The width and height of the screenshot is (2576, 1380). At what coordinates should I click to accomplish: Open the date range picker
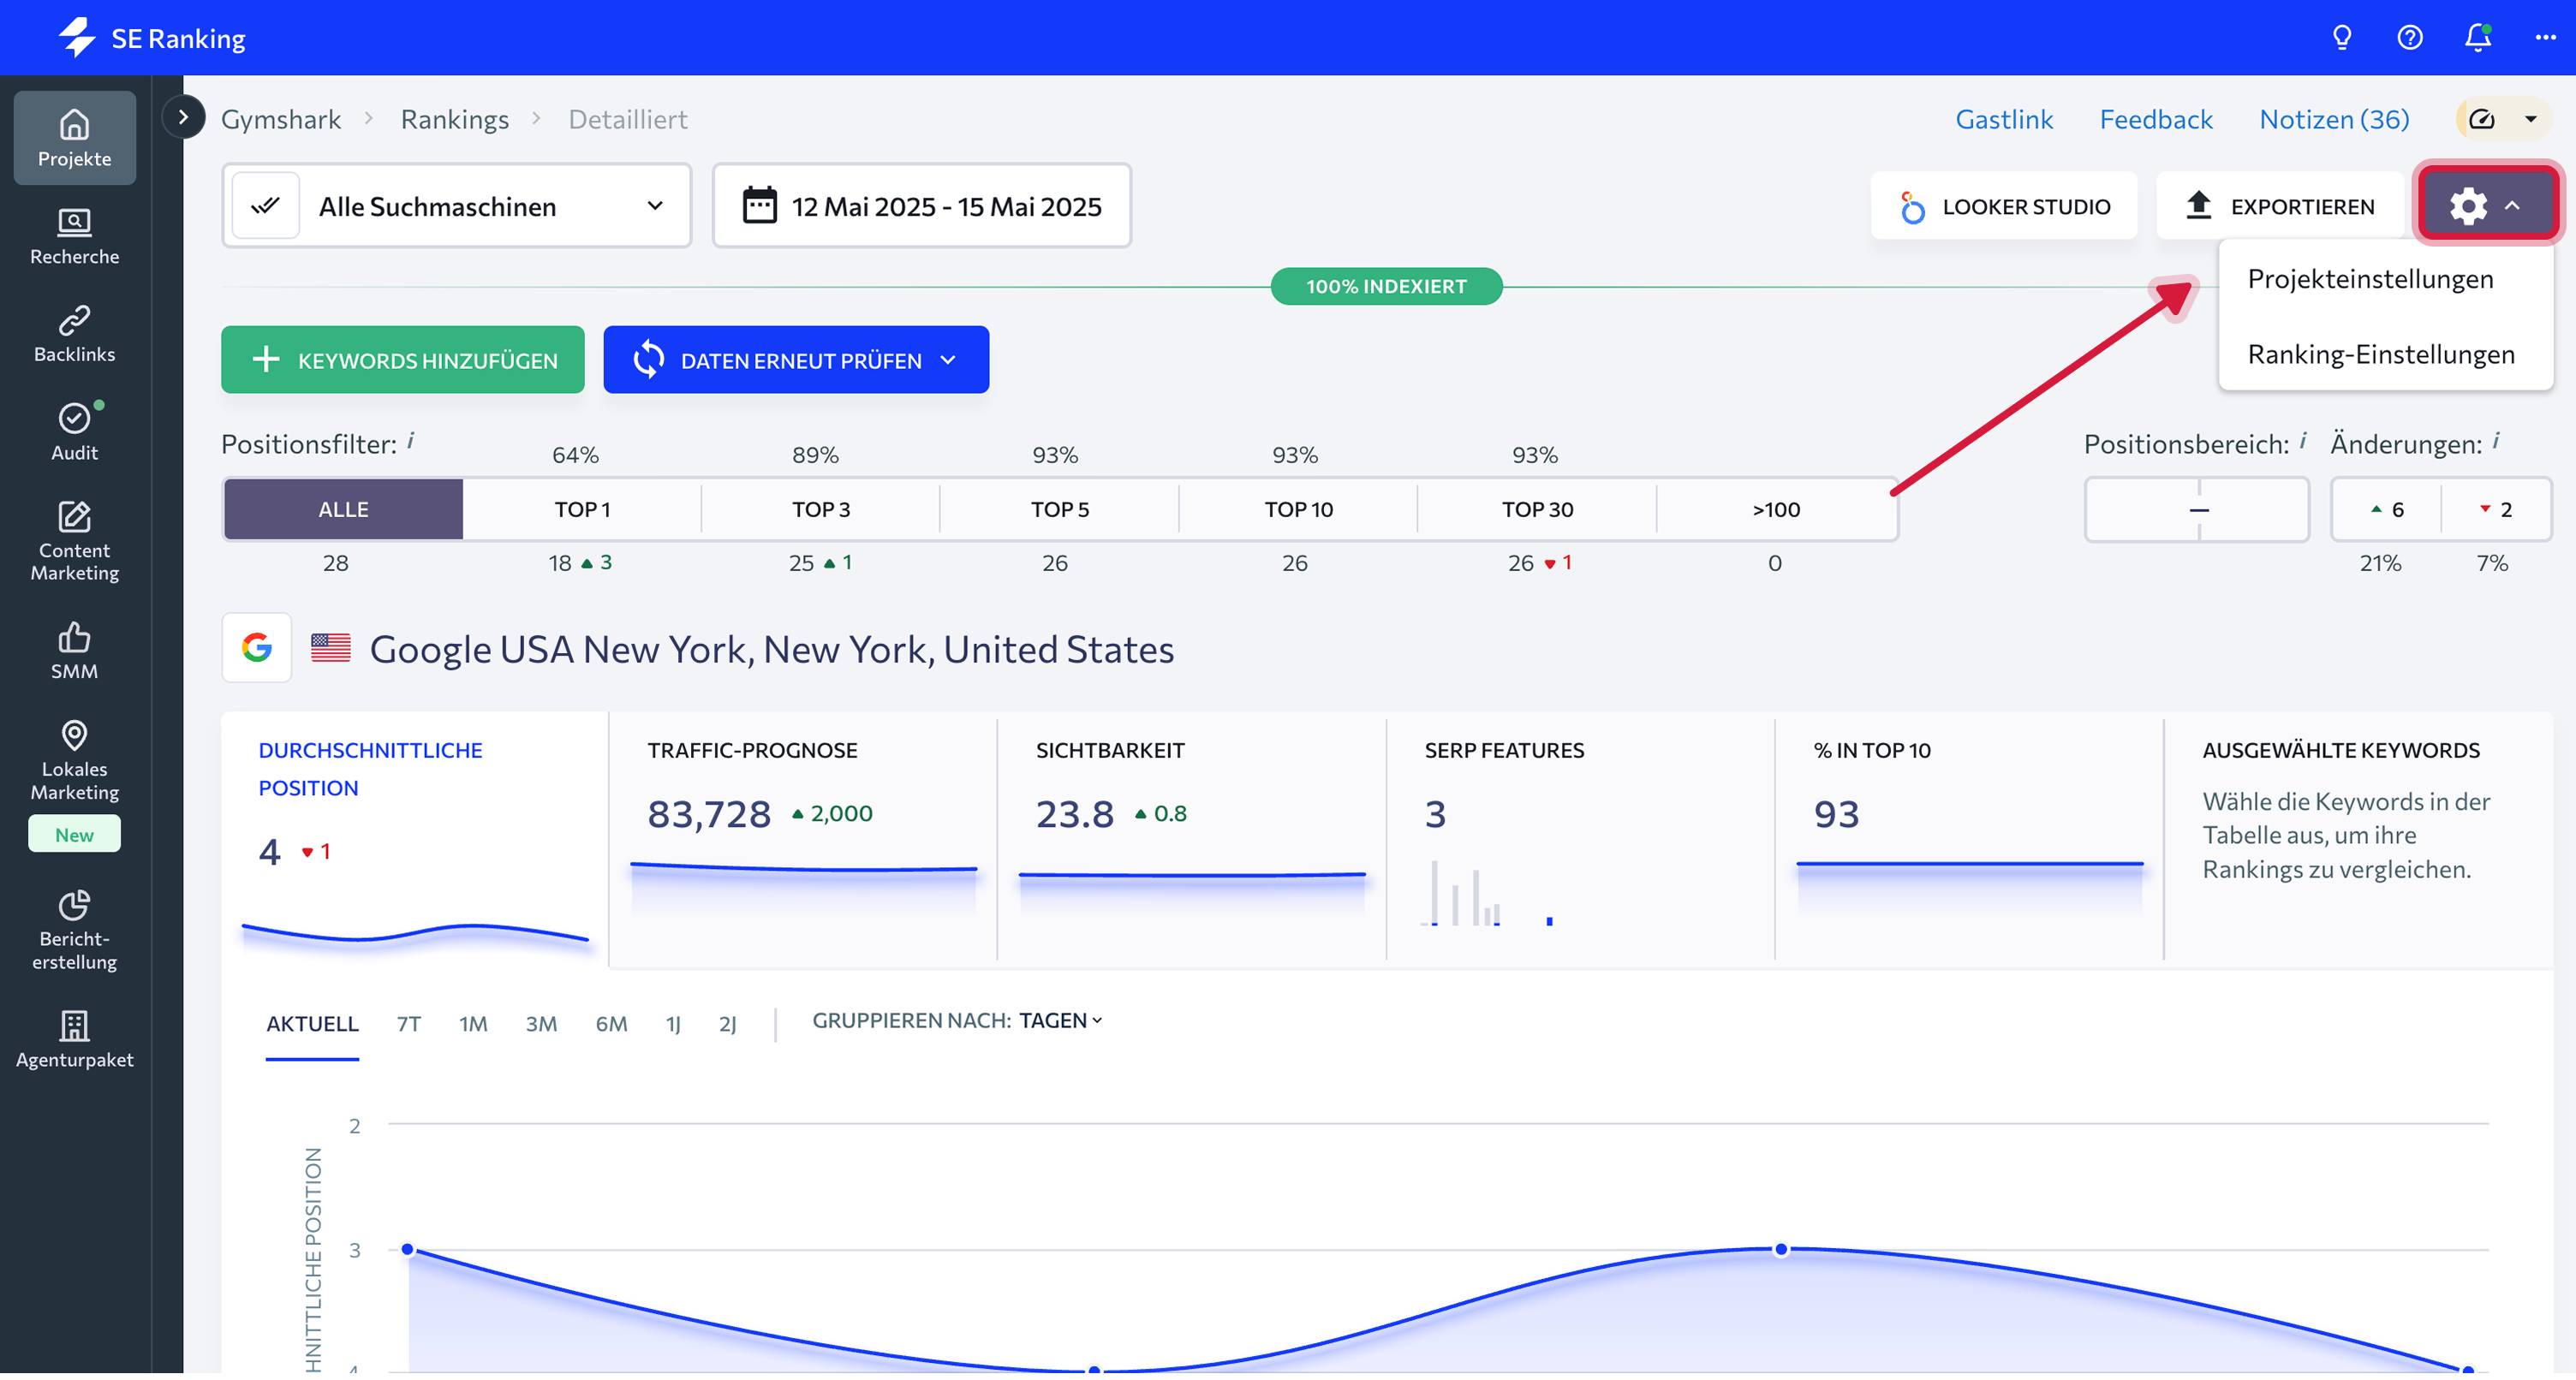[x=922, y=206]
